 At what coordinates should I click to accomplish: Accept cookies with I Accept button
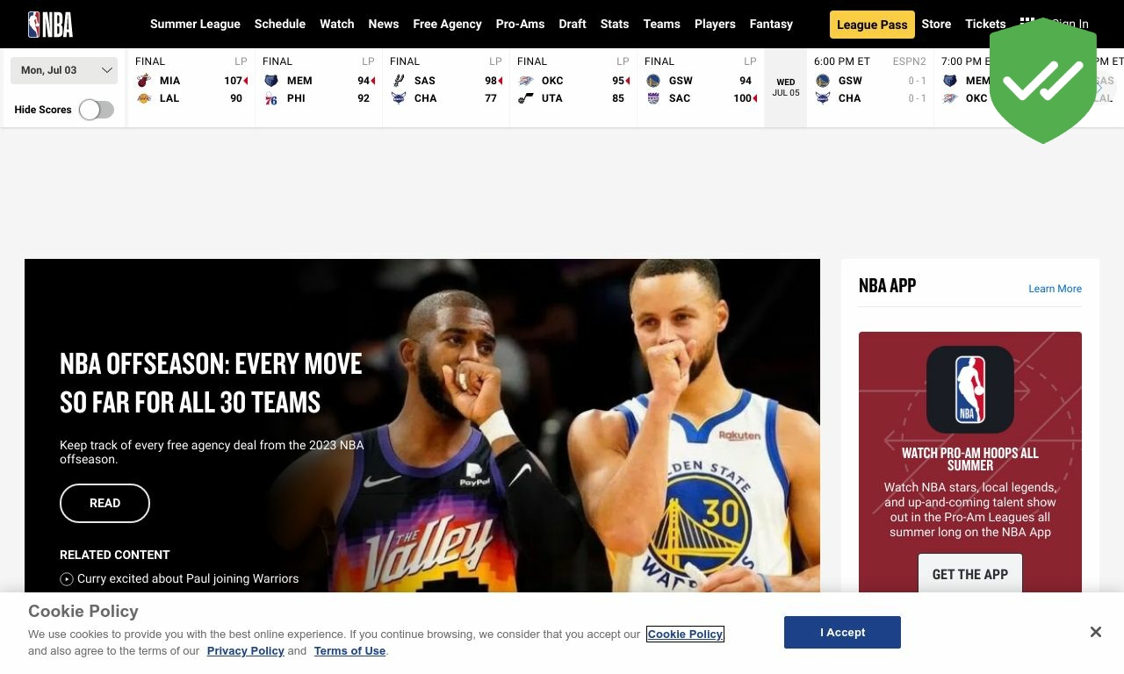coord(842,632)
